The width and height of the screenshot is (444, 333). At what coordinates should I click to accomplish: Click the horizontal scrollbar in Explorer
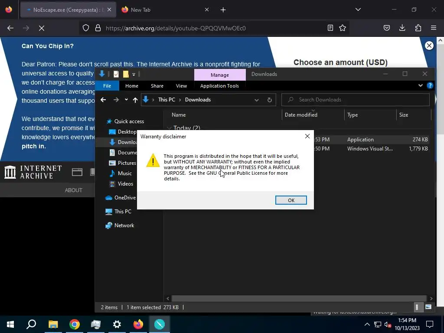[299, 298]
